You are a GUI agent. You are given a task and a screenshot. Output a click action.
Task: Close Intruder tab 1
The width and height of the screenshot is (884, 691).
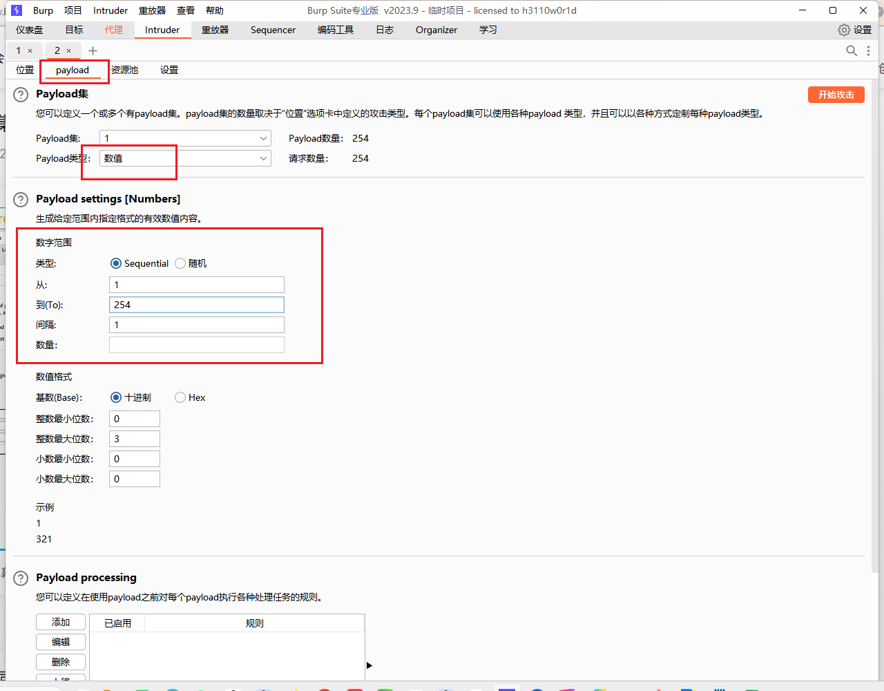tap(30, 50)
